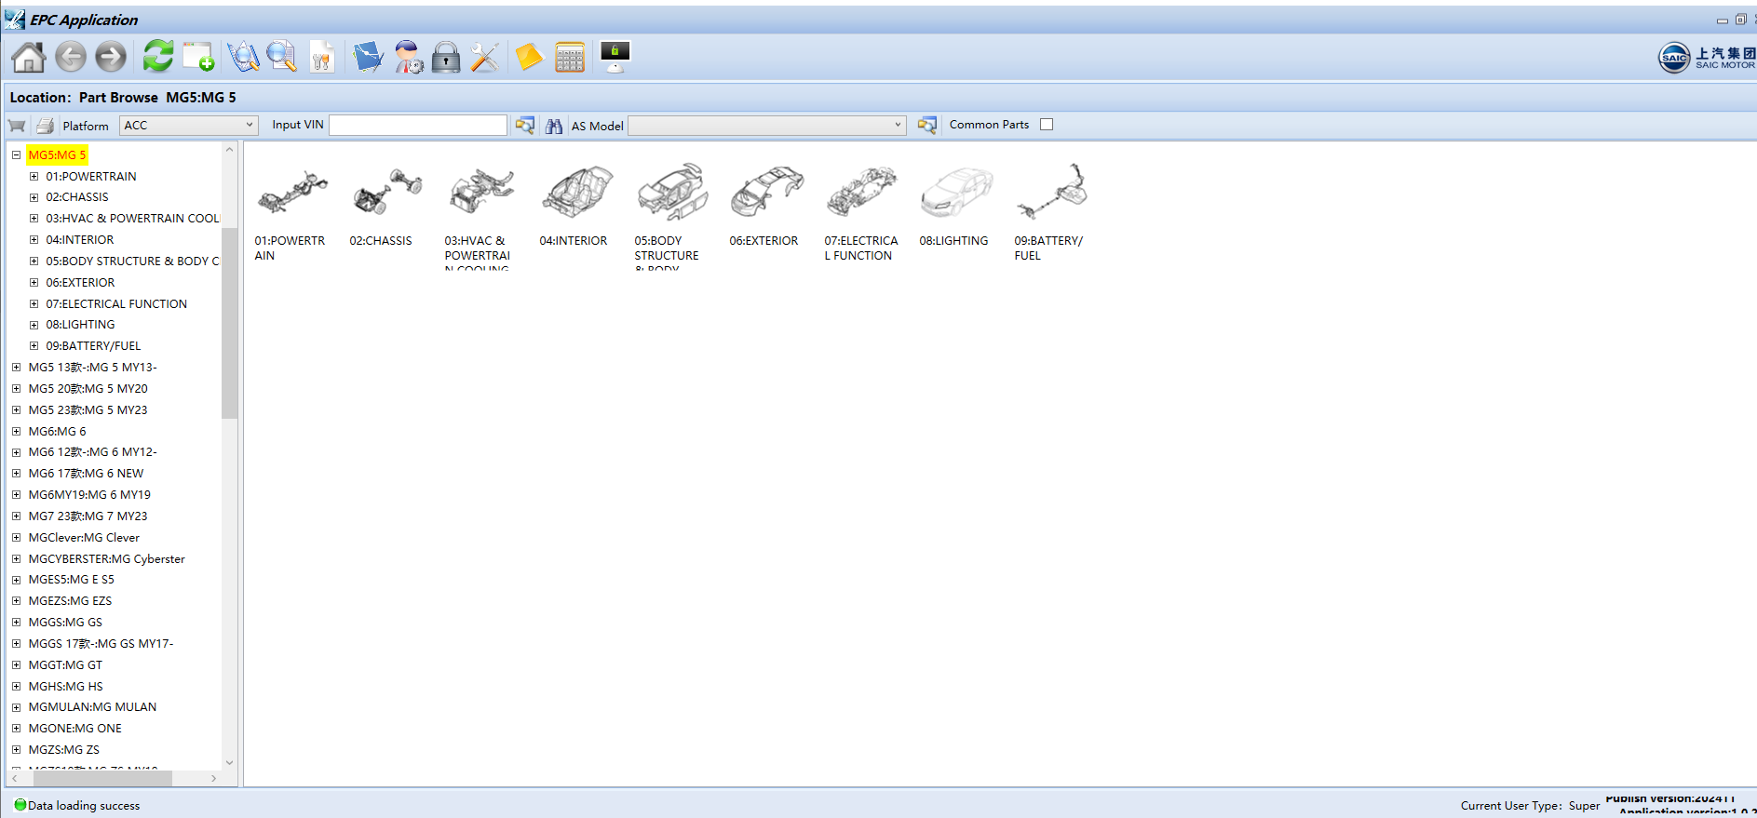Expand the MGZS:MG ZS tree node

(x=16, y=750)
